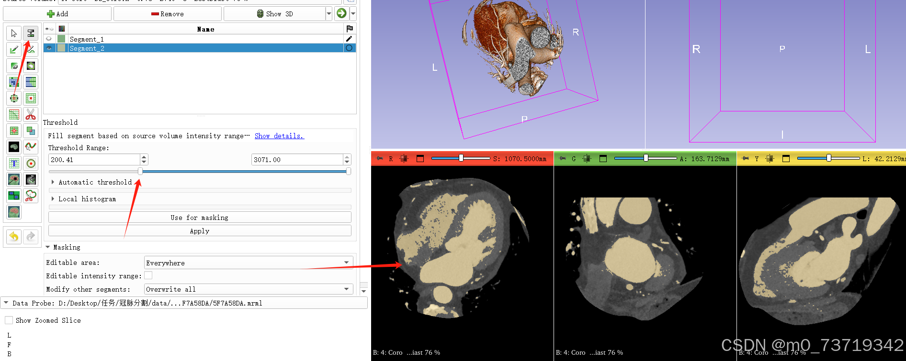Enable the Editable intensity range checkbox
The width and height of the screenshot is (906, 361).
click(x=148, y=275)
